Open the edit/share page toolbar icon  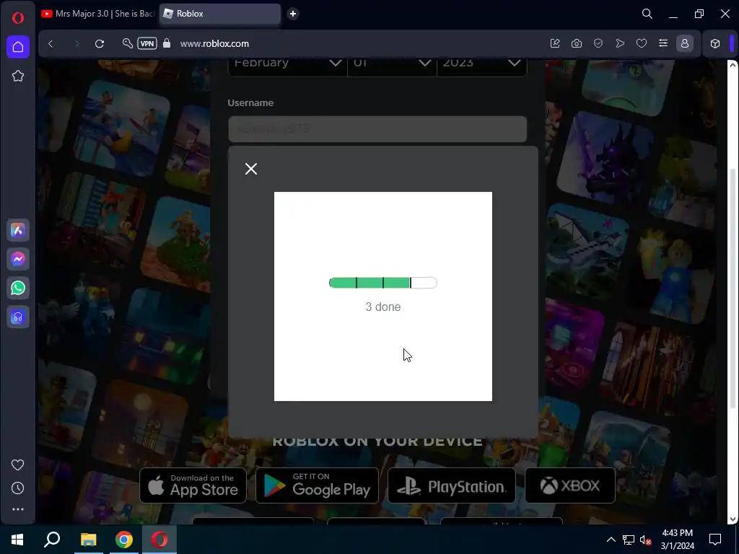pyautogui.click(x=555, y=43)
